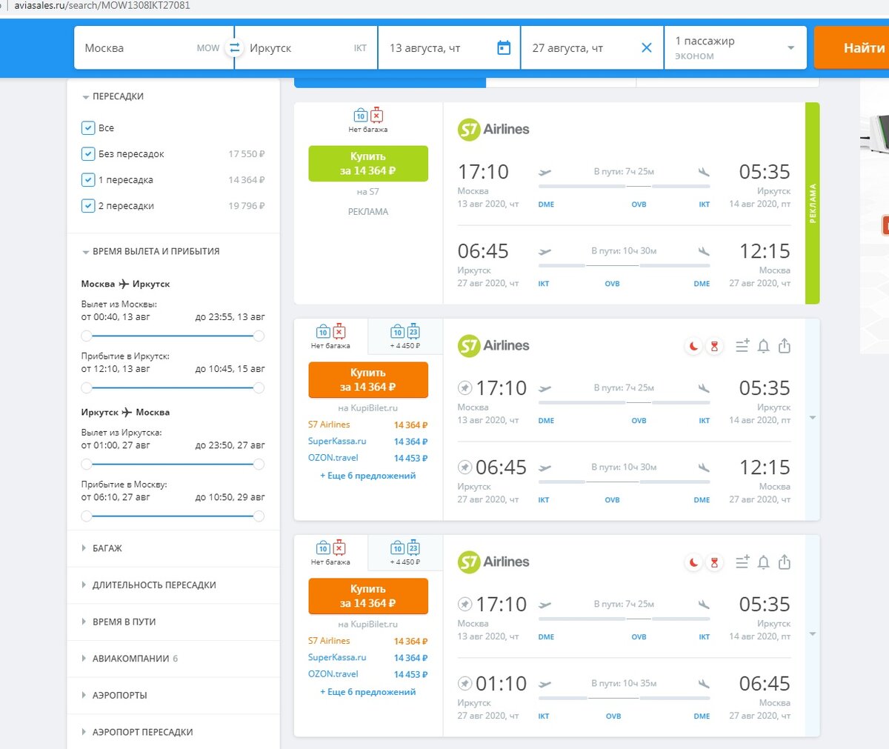
Task: Click the orange Найти search button
Action: coord(852,48)
